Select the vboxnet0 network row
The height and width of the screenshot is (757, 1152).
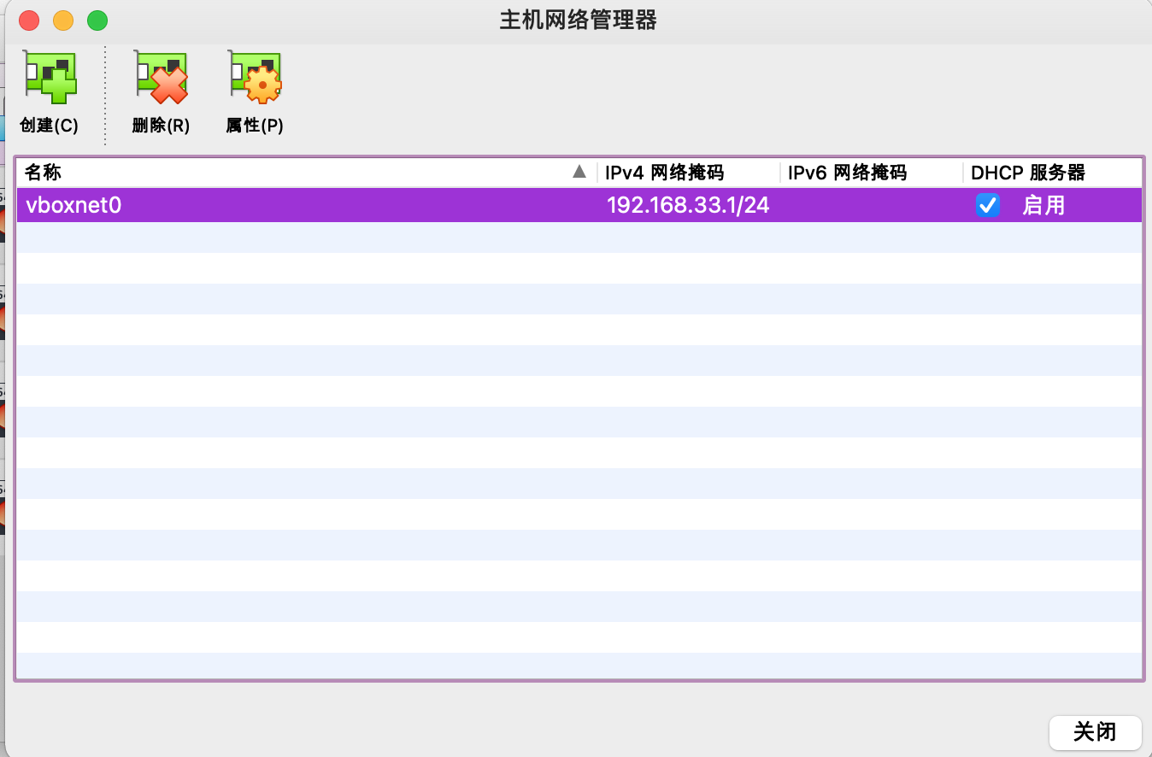click(x=579, y=205)
